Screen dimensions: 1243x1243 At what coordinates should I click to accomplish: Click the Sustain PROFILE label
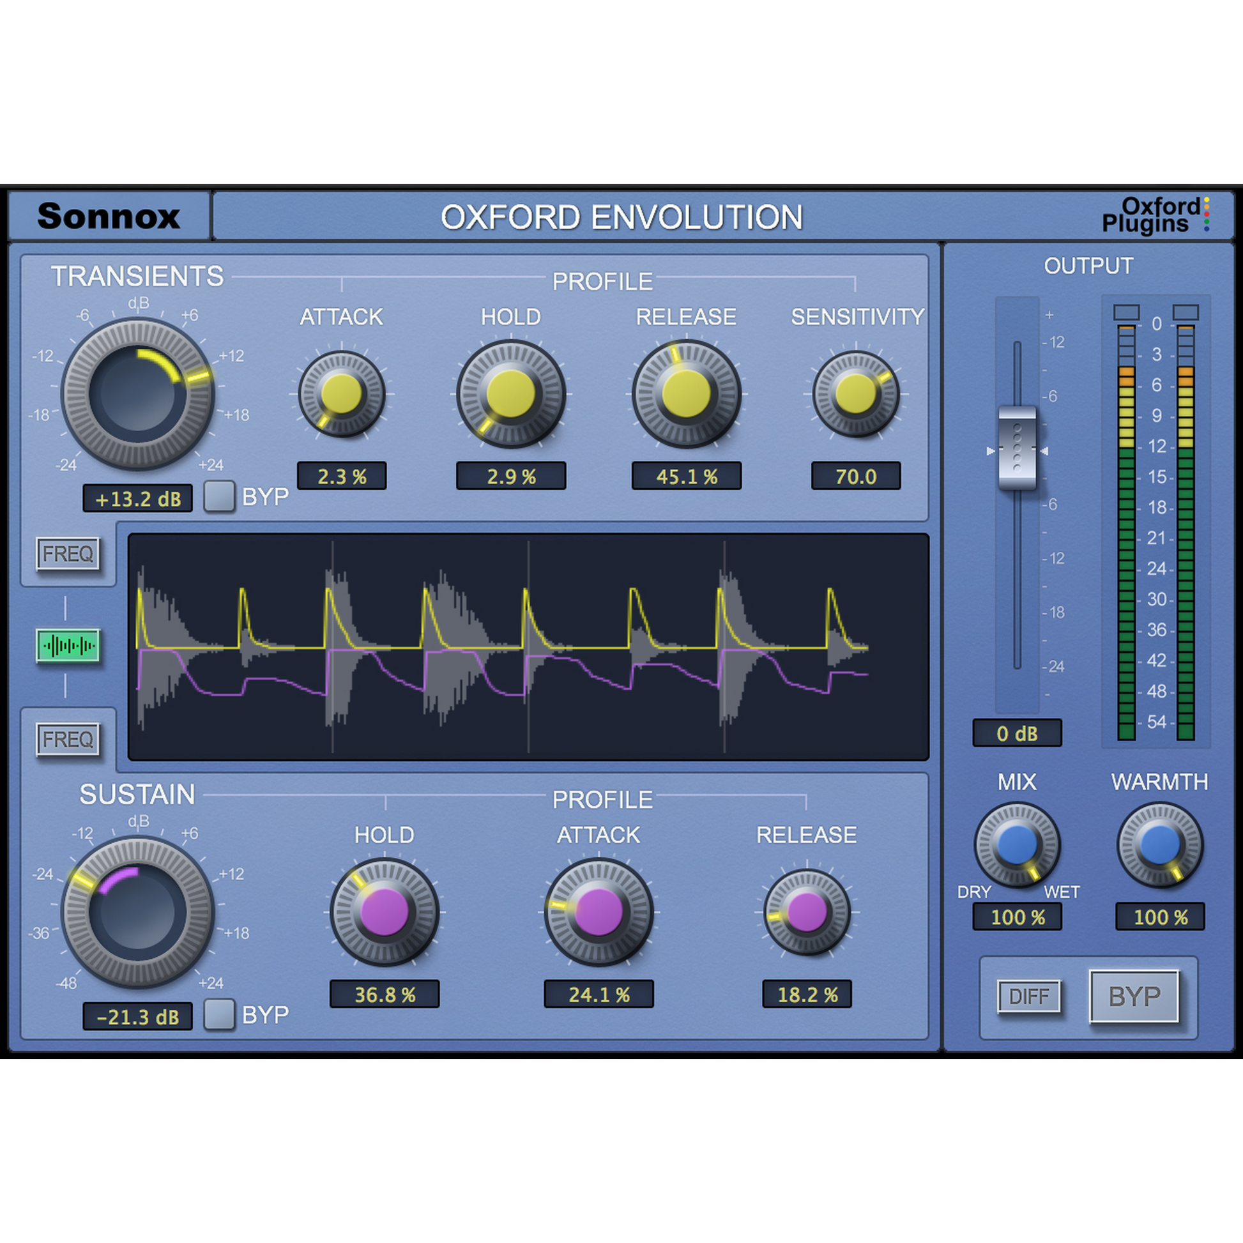point(602,799)
